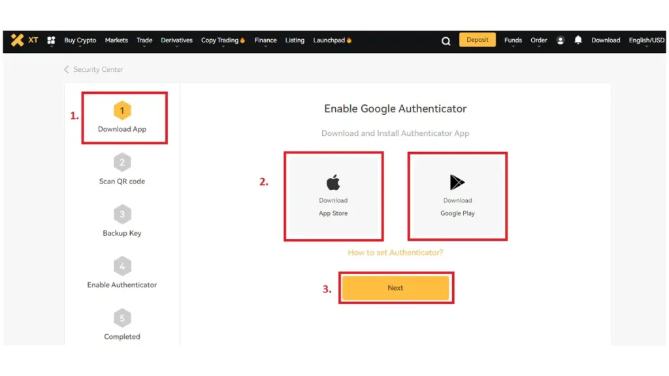Click the yellow Next button
This screenshot has height=376, width=669.
click(x=395, y=288)
